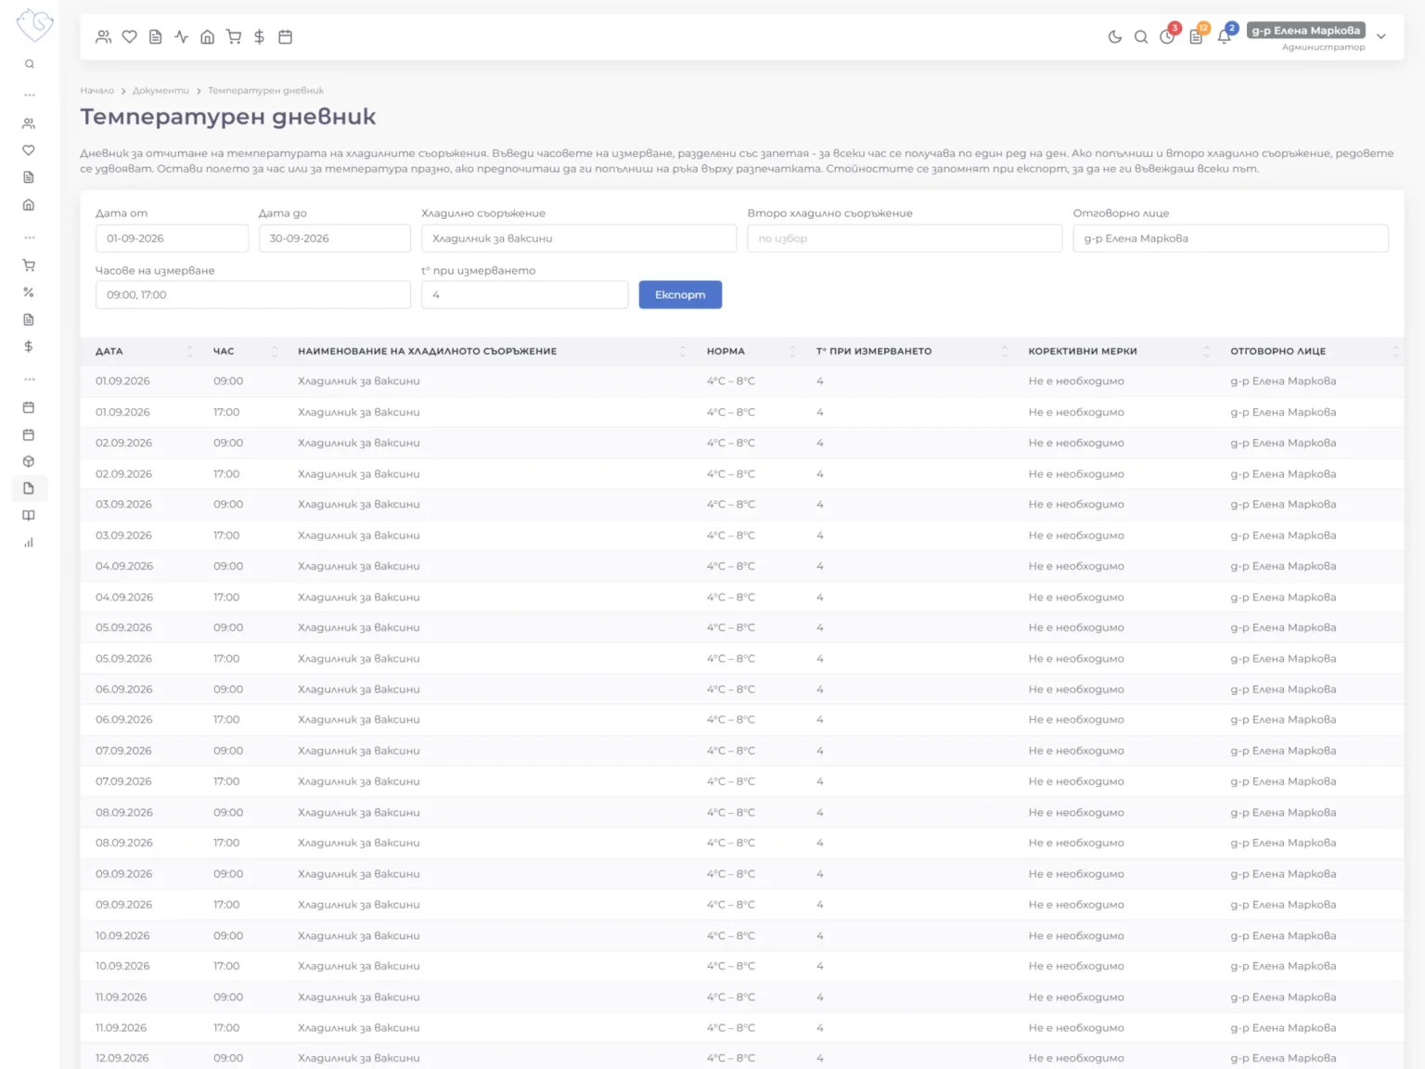Click the Експорт button

[x=680, y=295]
